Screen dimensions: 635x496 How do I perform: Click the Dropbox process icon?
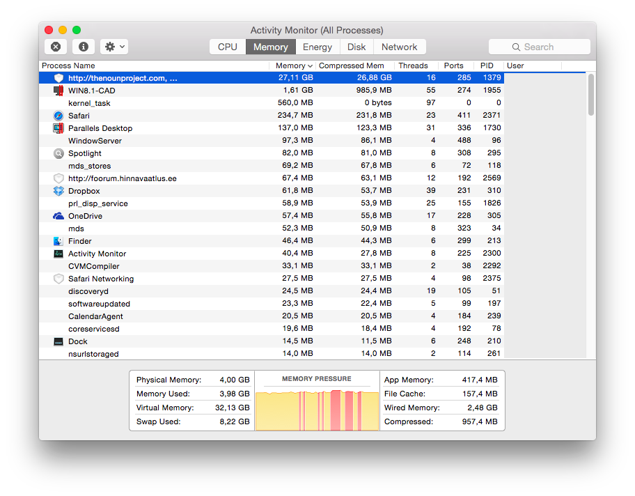coord(58,191)
